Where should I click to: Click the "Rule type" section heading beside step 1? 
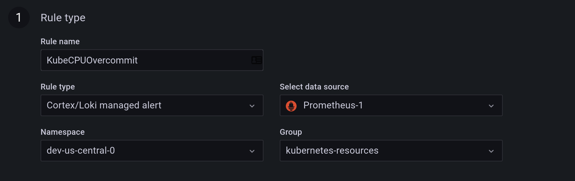coord(63,18)
